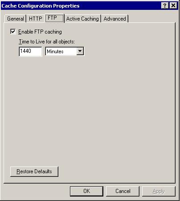Screen dimensions: 180x201
Task: Select the FTP tab
Action: coord(54,18)
